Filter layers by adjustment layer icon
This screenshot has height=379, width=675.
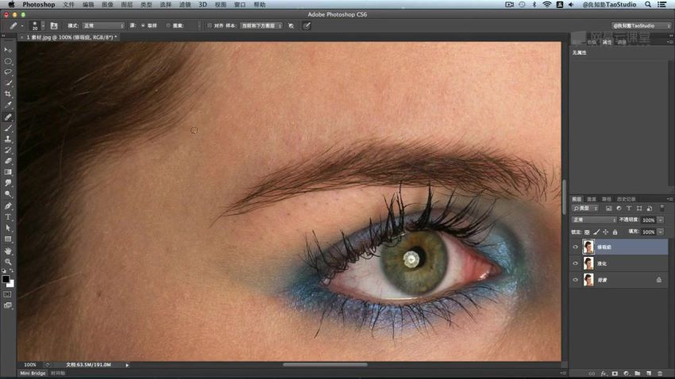click(x=619, y=209)
